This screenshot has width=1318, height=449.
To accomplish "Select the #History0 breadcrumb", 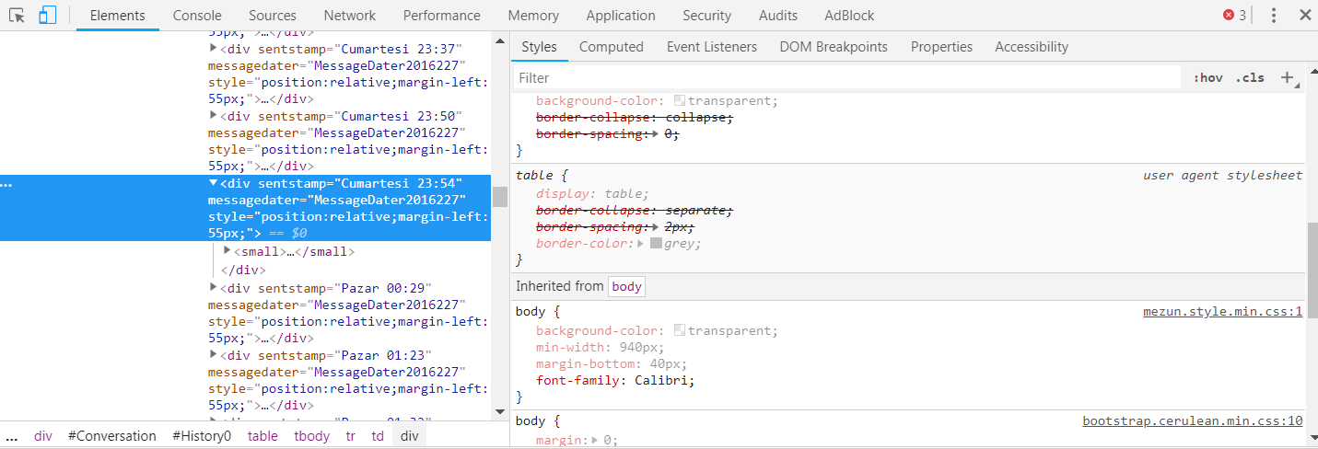I will click(202, 437).
